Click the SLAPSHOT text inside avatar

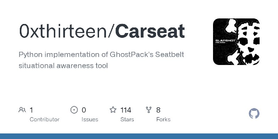(x=225, y=40)
